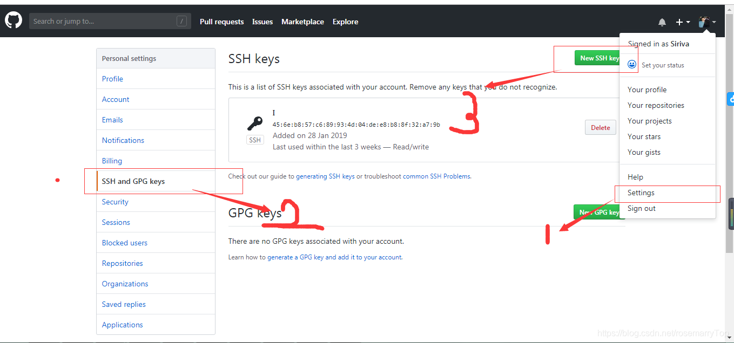
Task: Open Explore in the top navigation
Action: tap(345, 22)
